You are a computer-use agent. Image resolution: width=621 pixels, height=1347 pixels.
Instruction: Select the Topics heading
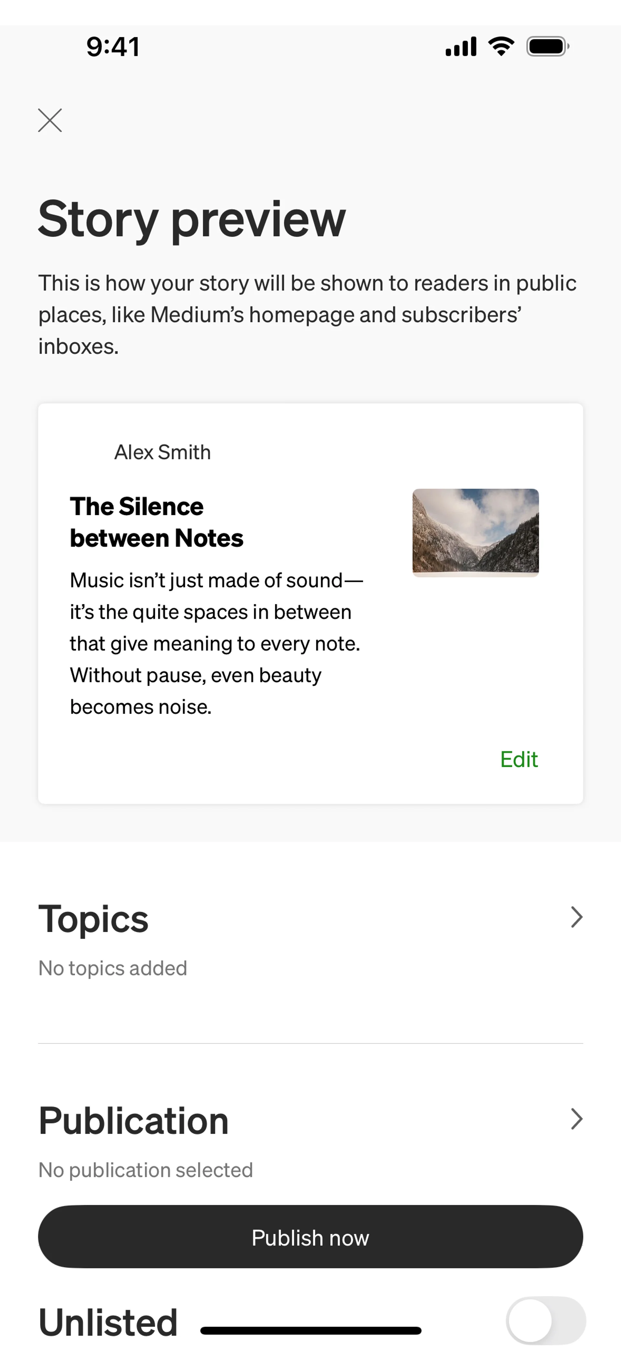[x=93, y=919]
